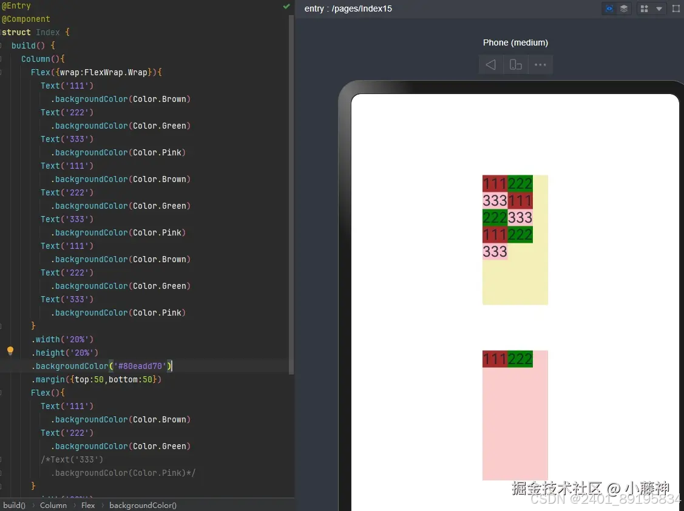The width and height of the screenshot is (684, 511).
Task: Click the multi-device grid preview icon
Action: pyautogui.click(x=645, y=8)
